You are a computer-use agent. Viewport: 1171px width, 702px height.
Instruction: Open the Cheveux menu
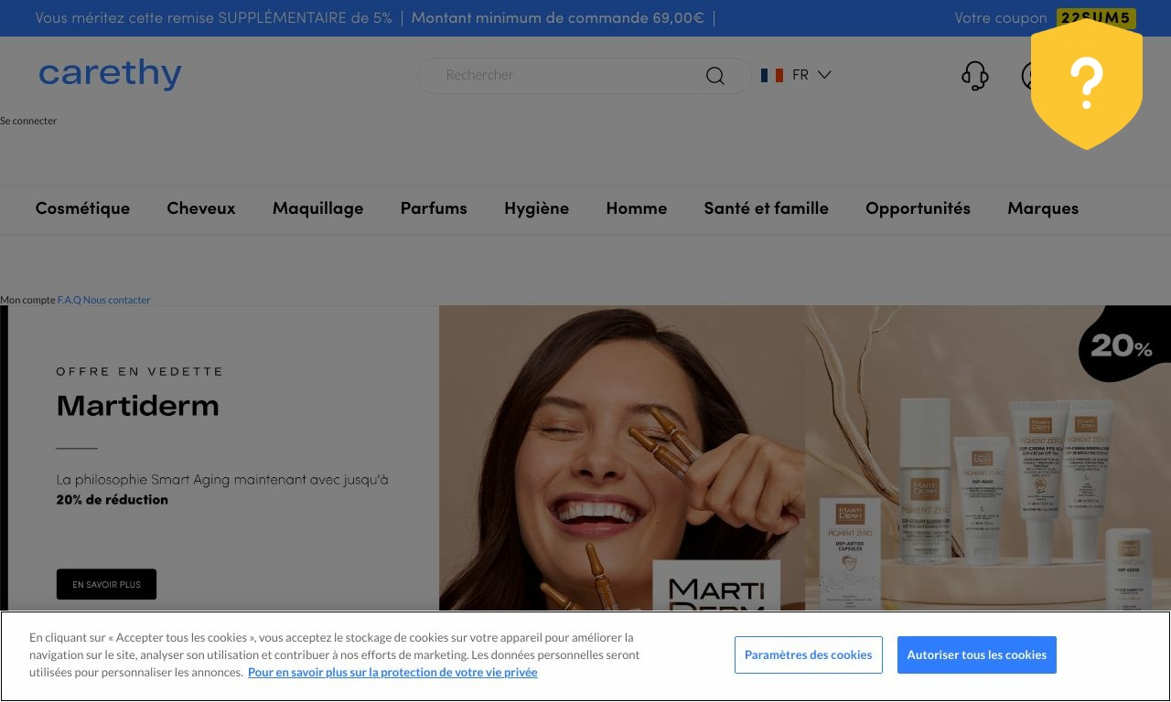pyautogui.click(x=201, y=208)
